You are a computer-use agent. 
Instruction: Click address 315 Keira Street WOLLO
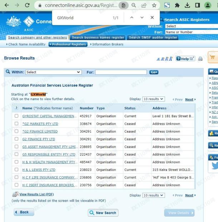172,169
